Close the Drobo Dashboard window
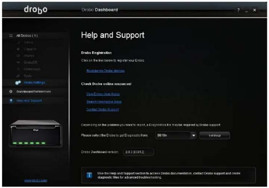The width and height of the screenshot is (269, 188). [255, 10]
